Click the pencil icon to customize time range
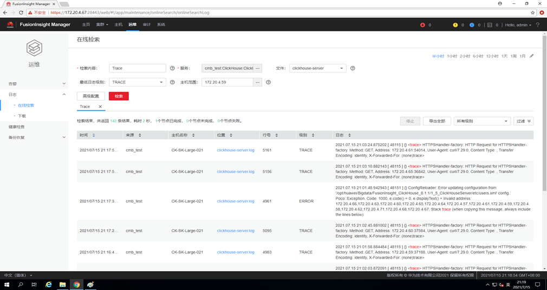The width and height of the screenshot is (547, 290). [532, 56]
